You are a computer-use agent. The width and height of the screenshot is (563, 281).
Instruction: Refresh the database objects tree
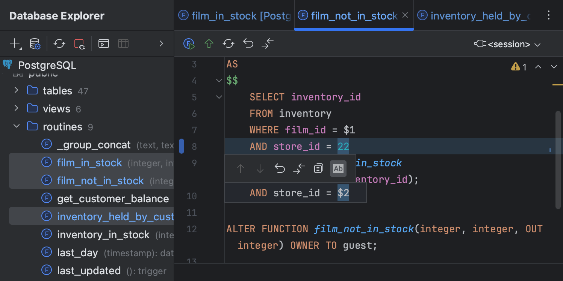59,43
